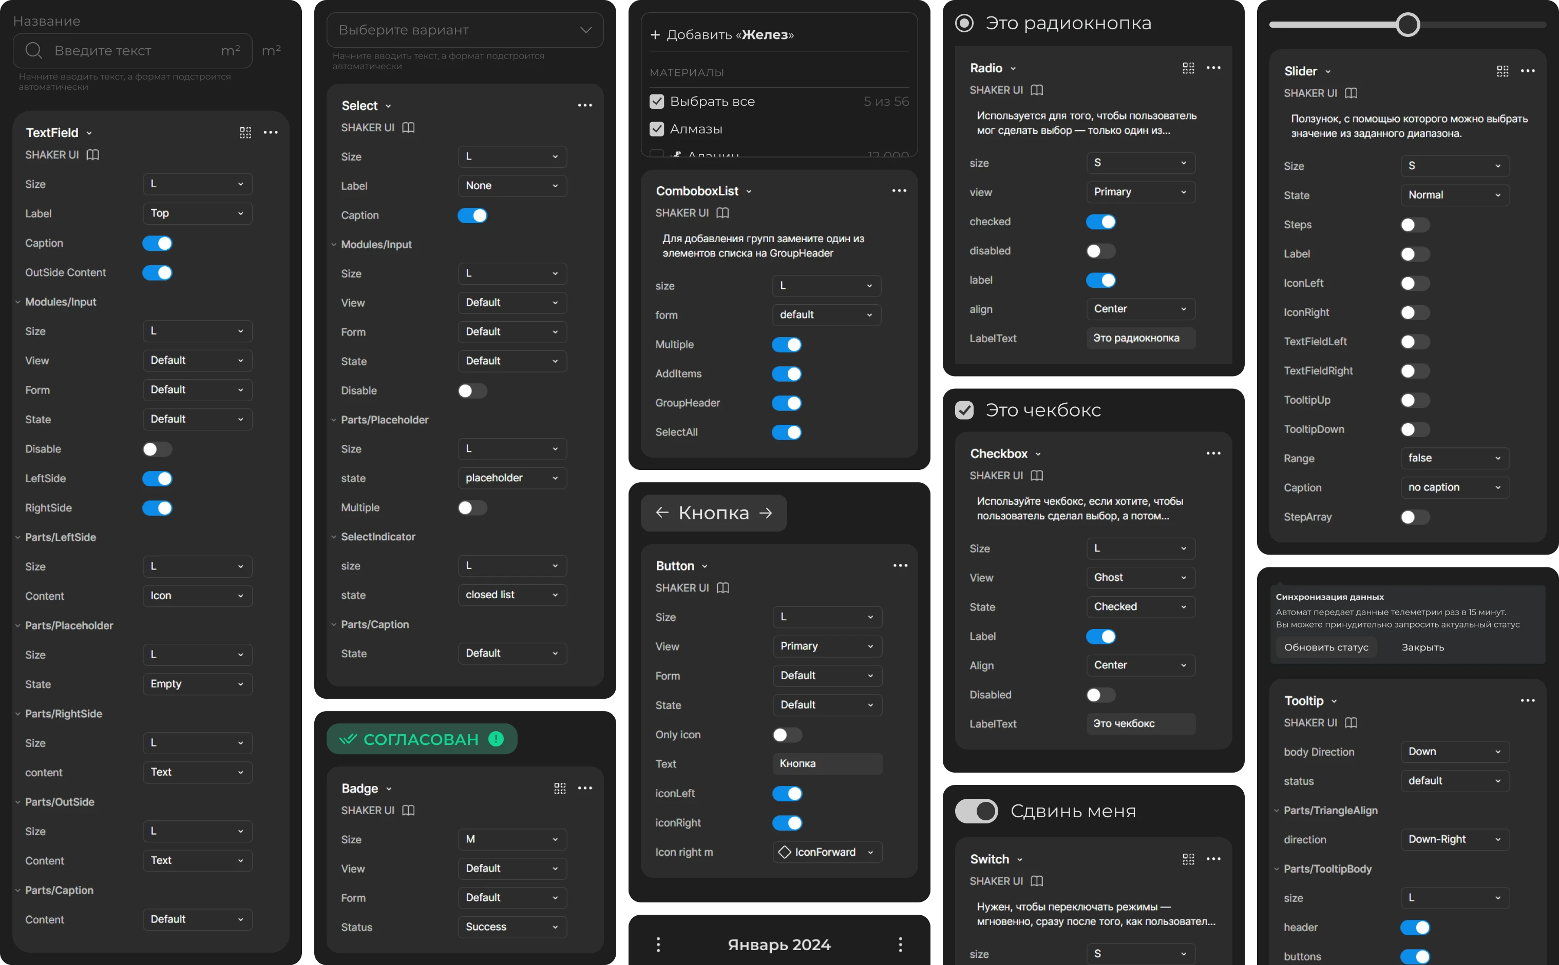Click the Обновить статус button
The width and height of the screenshot is (1559, 965).
(1326, 647)
